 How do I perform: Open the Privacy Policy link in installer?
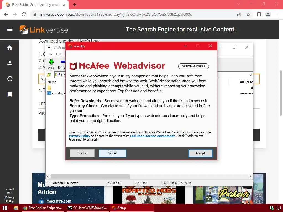coord(79,136)
